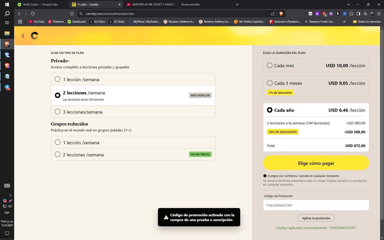This screenshot has height=240, width=384.
Task: Bookmark this page with the bookmark icon
Action: (x=72, y=14)
